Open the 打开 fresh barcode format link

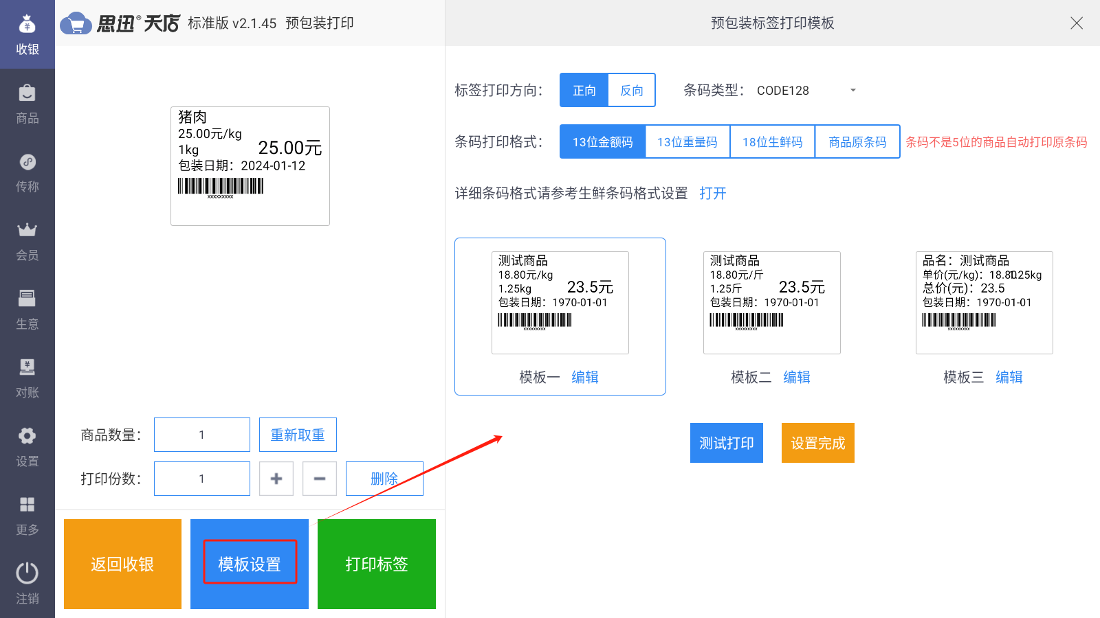pos(713,193)
